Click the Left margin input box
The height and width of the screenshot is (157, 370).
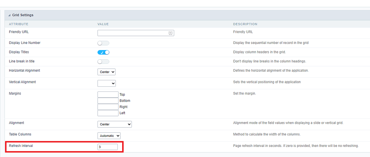108,113
